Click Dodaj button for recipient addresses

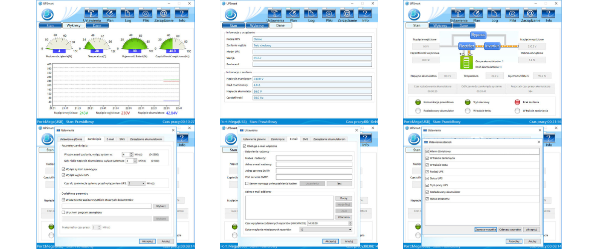pyautogui.click(x=343, y=198)
